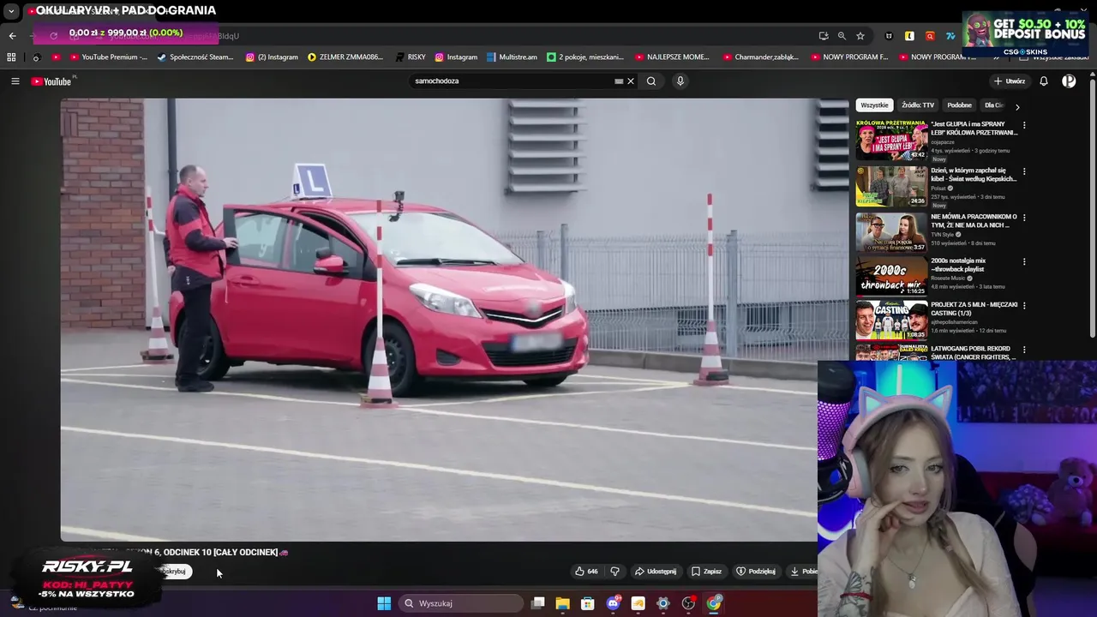Click the Udostępnij share button

pyautogui.click(x=656, y=572)
